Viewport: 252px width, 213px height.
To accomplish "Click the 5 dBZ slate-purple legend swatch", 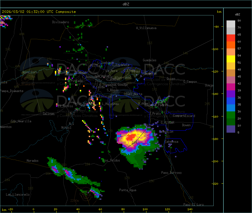I will (x=231, y=129).
